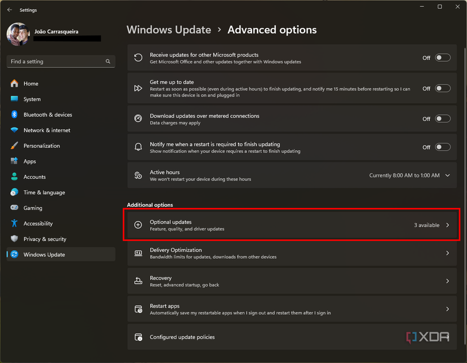The width and height of the screenshot is (467, 363).
Task: Open Accessibility settings
Action: pyautogui.click(x=61, y=223)
